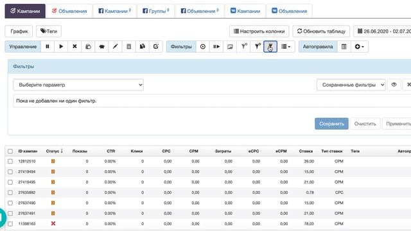Click the paused status icon for campaign 27637491

click(53, 213)
